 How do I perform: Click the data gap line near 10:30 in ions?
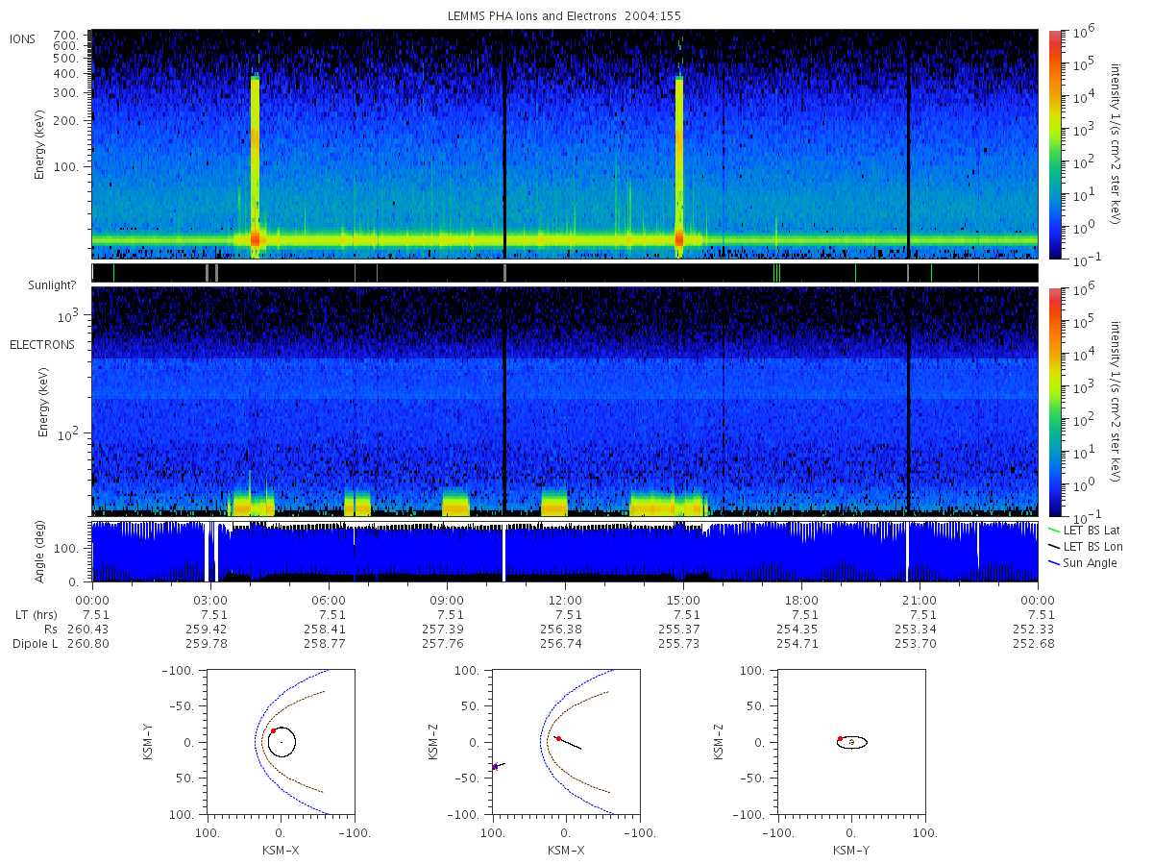[504, 144]
